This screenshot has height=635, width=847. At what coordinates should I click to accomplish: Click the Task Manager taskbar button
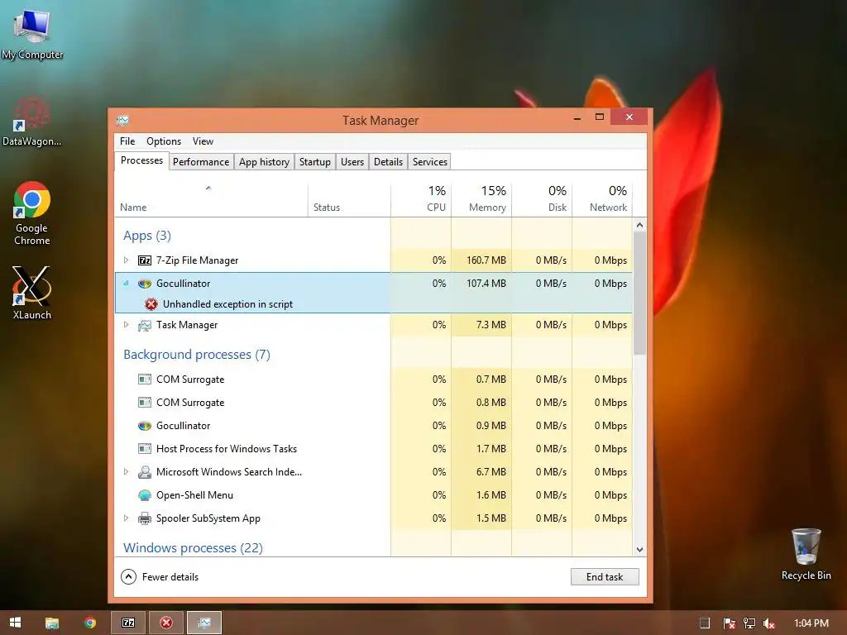click(204, 623)
